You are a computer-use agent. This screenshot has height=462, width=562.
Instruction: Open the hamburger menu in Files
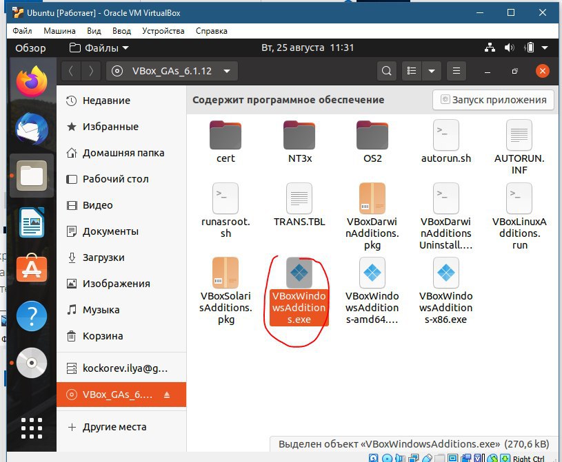click(x=456, y=71)
